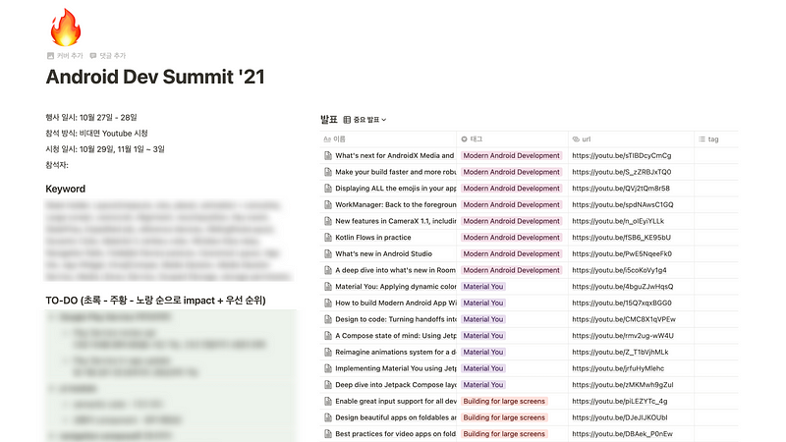Viewport: 786px width, 442px height.
Task: Click Material You tag in Design to code row
Action: pos(483,319)
